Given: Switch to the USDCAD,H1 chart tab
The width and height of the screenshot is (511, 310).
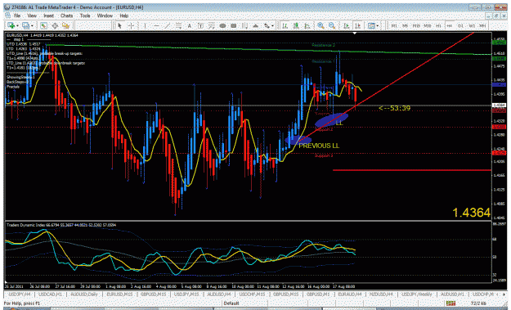Looking at the screenshot, I should click(x=50, y=294).
